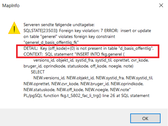Image resolution: width=168 pixels, height=126 pixels.
Task: Click the "d_basis_offentlig" table name
Action: [135, 48]
